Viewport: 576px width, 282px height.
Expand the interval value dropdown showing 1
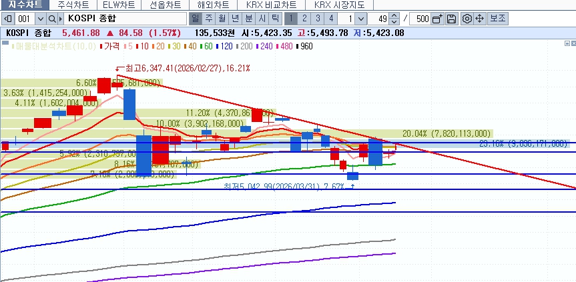point(361,19)
